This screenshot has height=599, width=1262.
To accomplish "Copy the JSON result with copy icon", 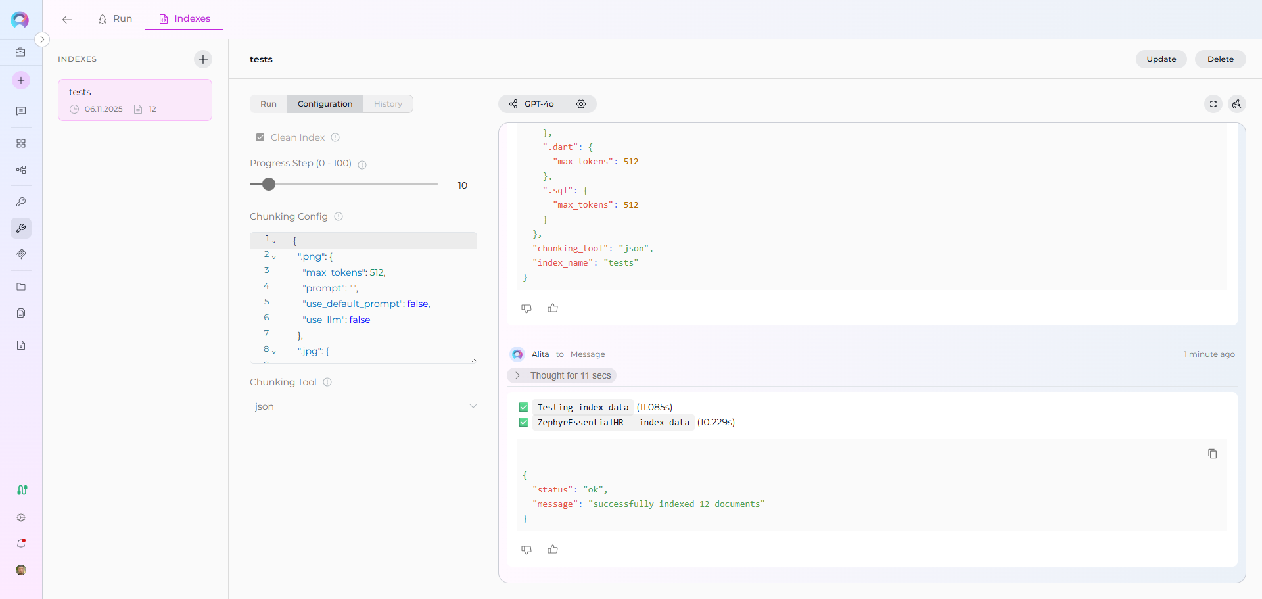I will 1213,454.
